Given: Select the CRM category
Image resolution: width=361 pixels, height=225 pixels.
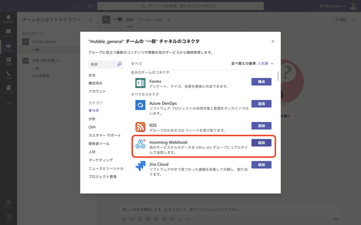Looking at the screenshot, I should (92, 127).
